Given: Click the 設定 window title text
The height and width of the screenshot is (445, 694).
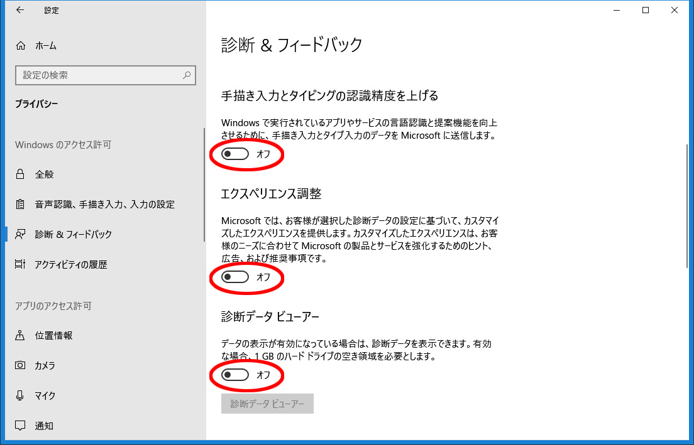Looking at the screenshot, I should [x=52, y=11].
